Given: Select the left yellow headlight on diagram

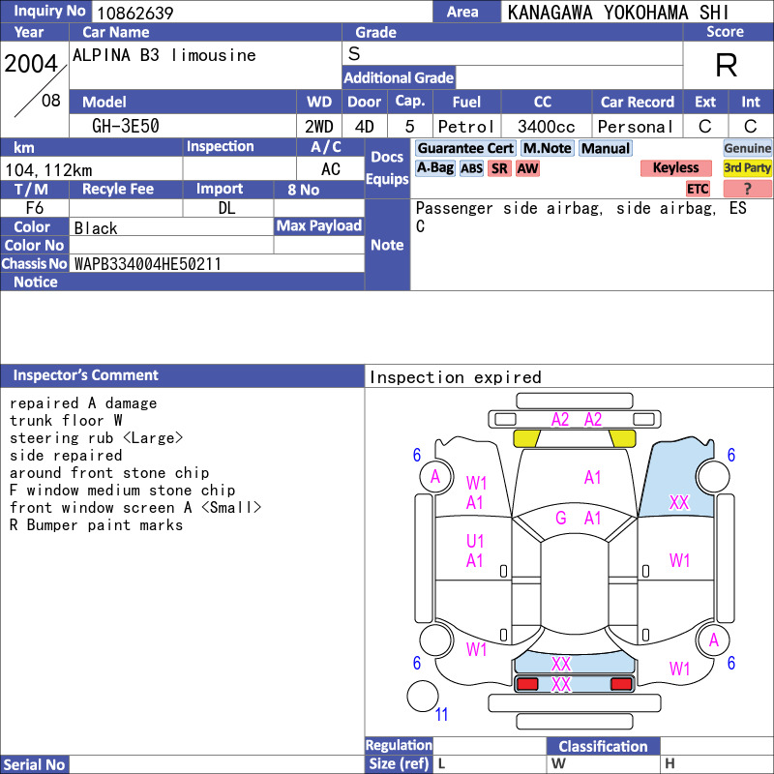Looking at the screenshot, I should (527, 438).
